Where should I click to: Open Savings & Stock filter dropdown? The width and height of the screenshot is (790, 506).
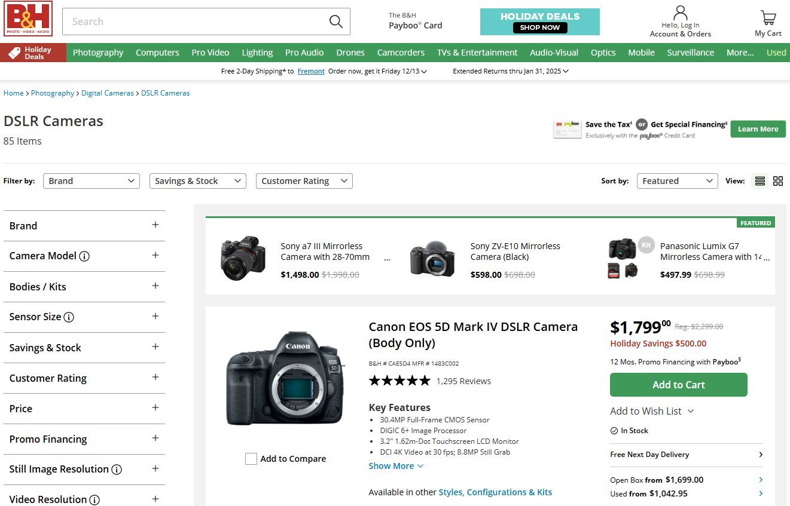pyautogui.click(x=198, y=181)
